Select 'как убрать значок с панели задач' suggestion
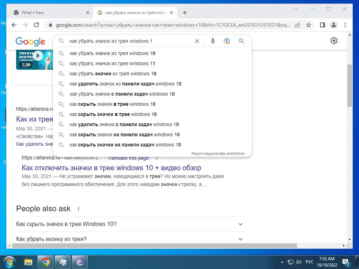 [152, 94]
